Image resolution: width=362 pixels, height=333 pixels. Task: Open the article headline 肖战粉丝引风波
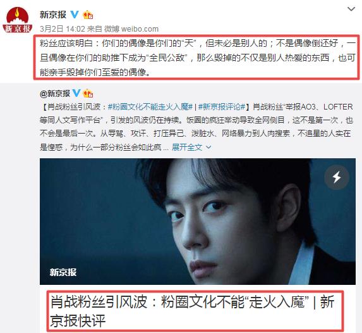192,311
